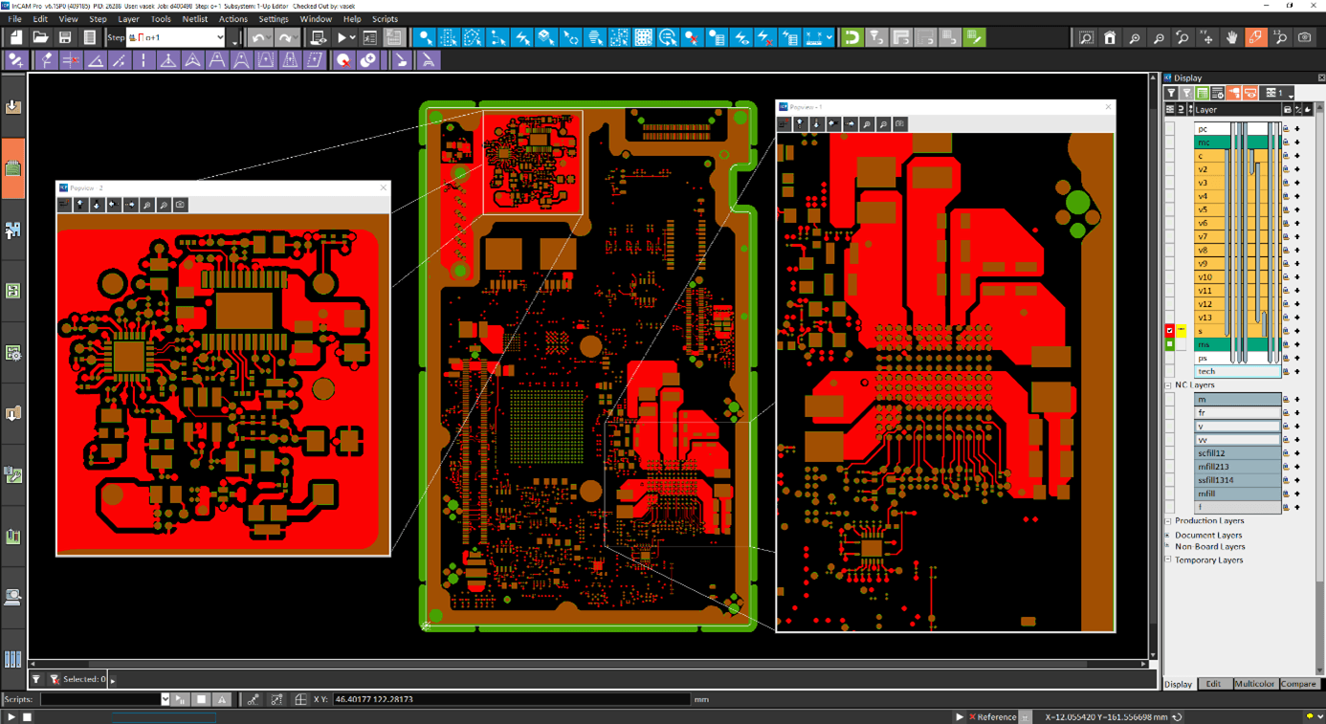Image resolution: width=1326 pixels, height=724 pixels.
Task: Select the Pan hand tool
Action: pyautogui.click(x=1231, y=38)
